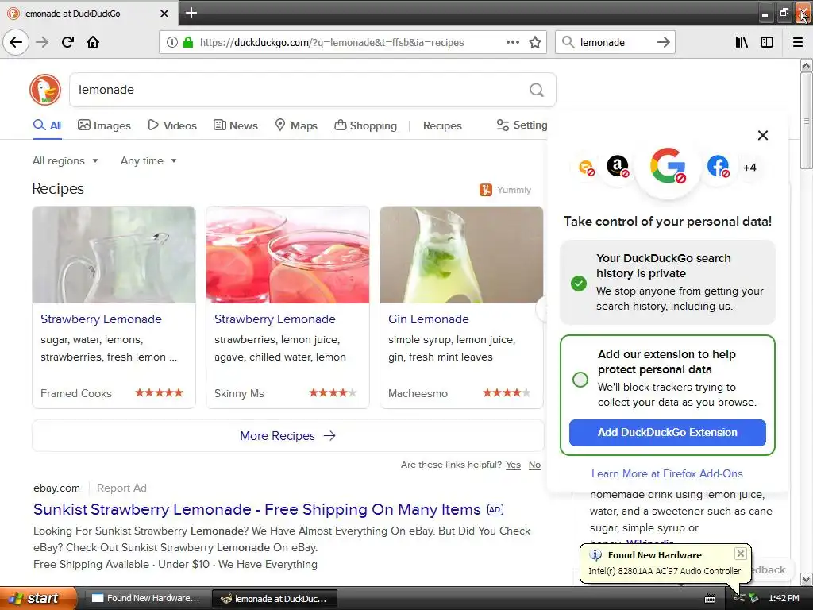This screenshot has height=610, width=813.
Task: Click the blocked Google tracker icon
Action: (668, 166)
